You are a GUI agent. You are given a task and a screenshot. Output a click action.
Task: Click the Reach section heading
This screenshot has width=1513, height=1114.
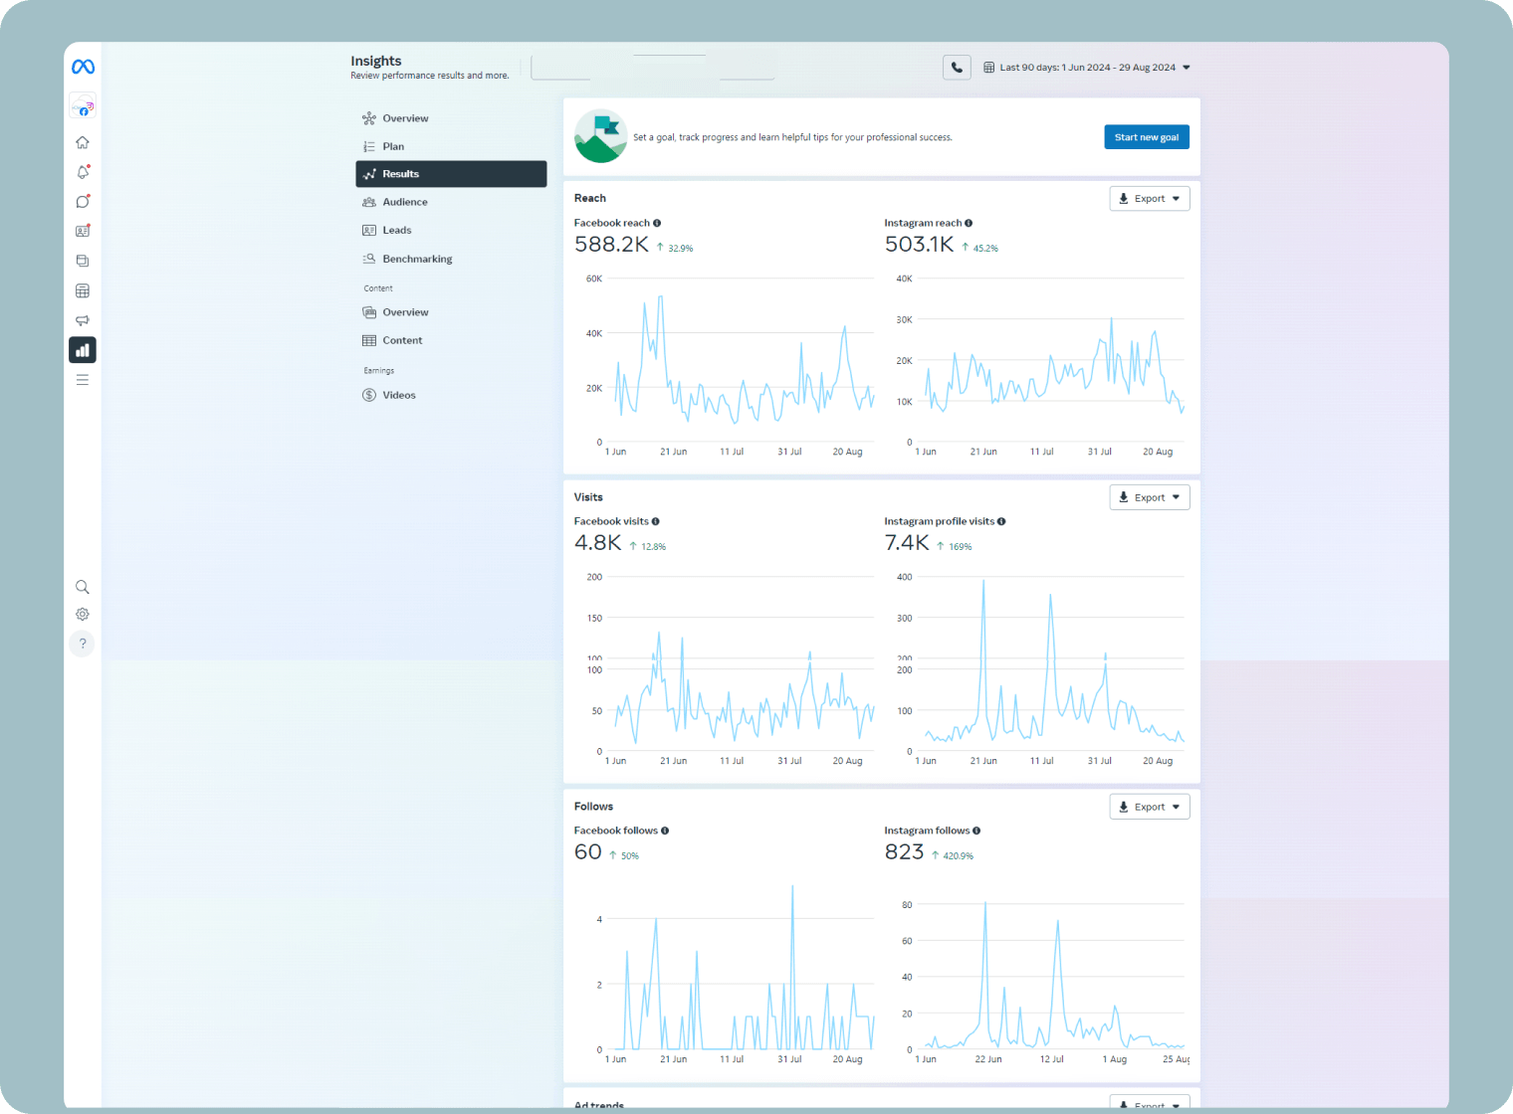(590, 198)
